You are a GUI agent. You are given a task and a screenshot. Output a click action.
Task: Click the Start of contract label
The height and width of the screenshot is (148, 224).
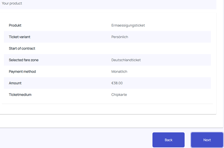[x=22, y=49]
